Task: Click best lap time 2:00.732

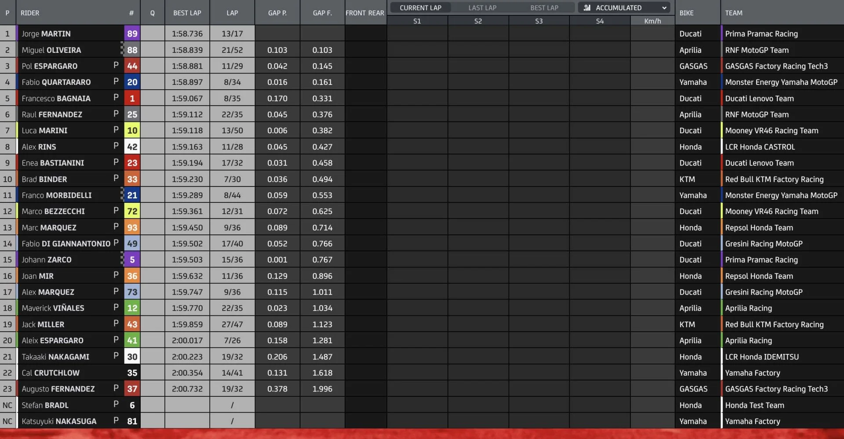Action: click(x=187, y=389)
